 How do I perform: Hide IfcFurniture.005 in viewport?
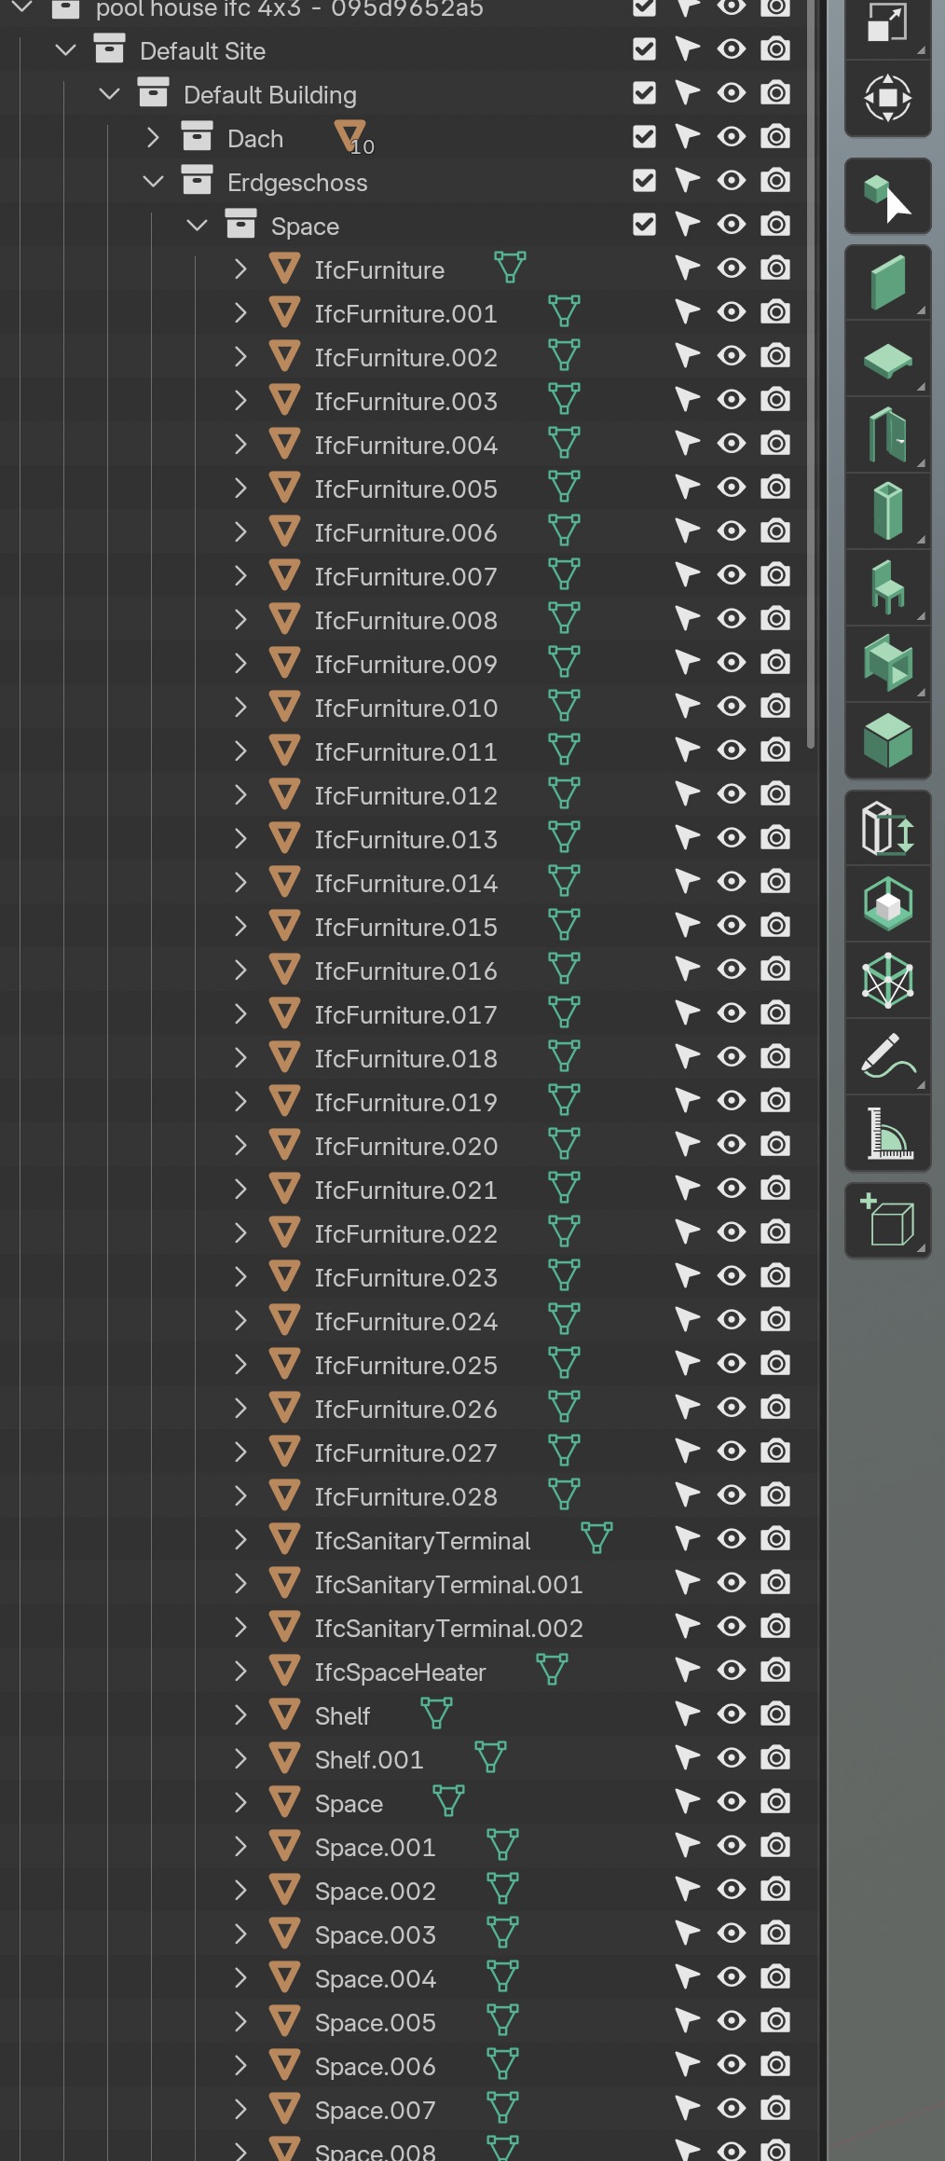pos(732,488)
